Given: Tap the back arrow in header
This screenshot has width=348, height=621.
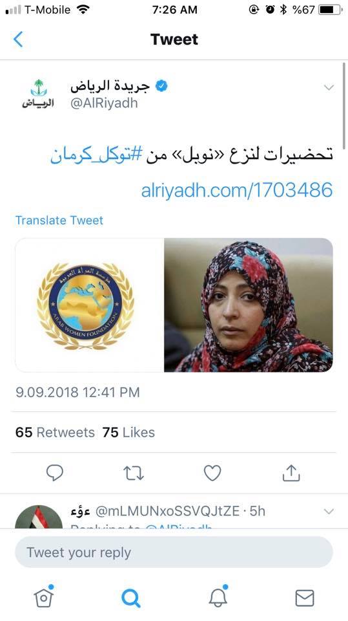Looking at the screenshot, I should tap(18, 39).
